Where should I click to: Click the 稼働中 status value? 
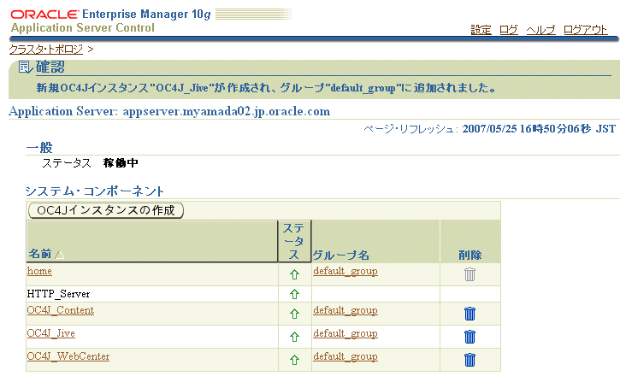tap(121, 163)
